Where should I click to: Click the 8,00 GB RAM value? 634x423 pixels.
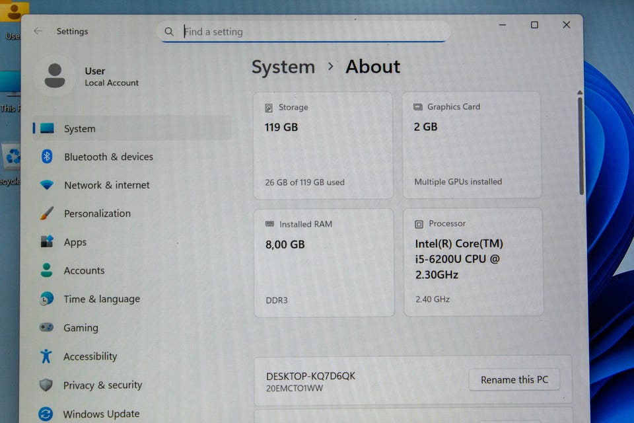tap(285, 245)
